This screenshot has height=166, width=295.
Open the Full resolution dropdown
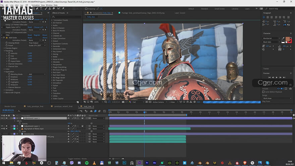tap(138, 102)
